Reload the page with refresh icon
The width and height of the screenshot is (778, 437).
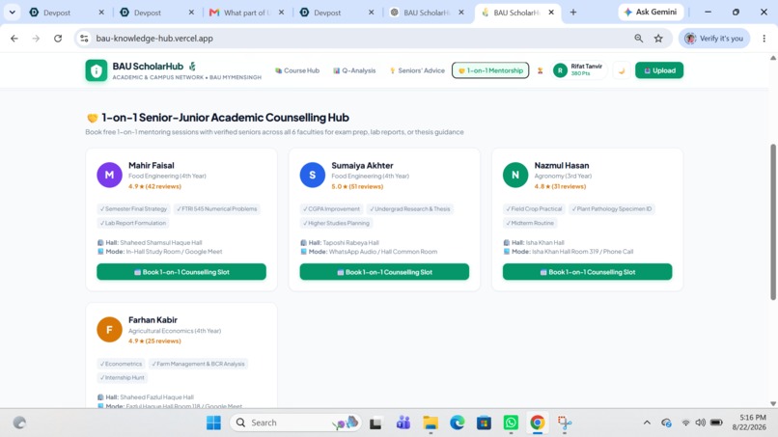click(x=58, y=39)
